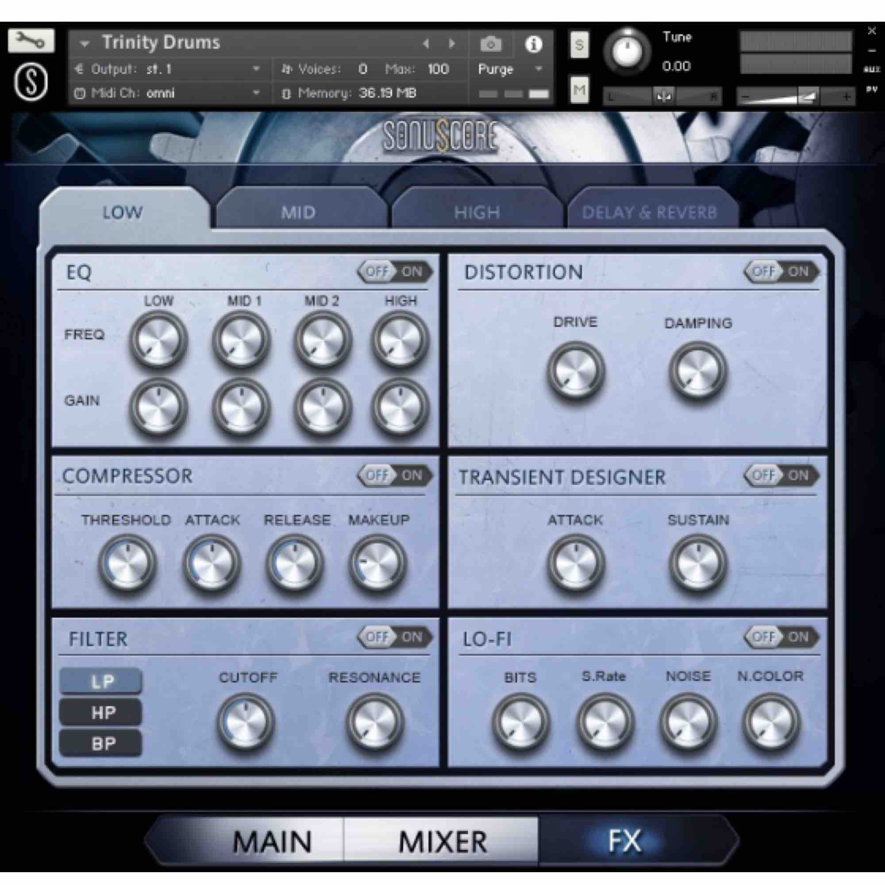The image size is (885, 885).
Task: Click the Tune value 0.00
Action: 676,66
